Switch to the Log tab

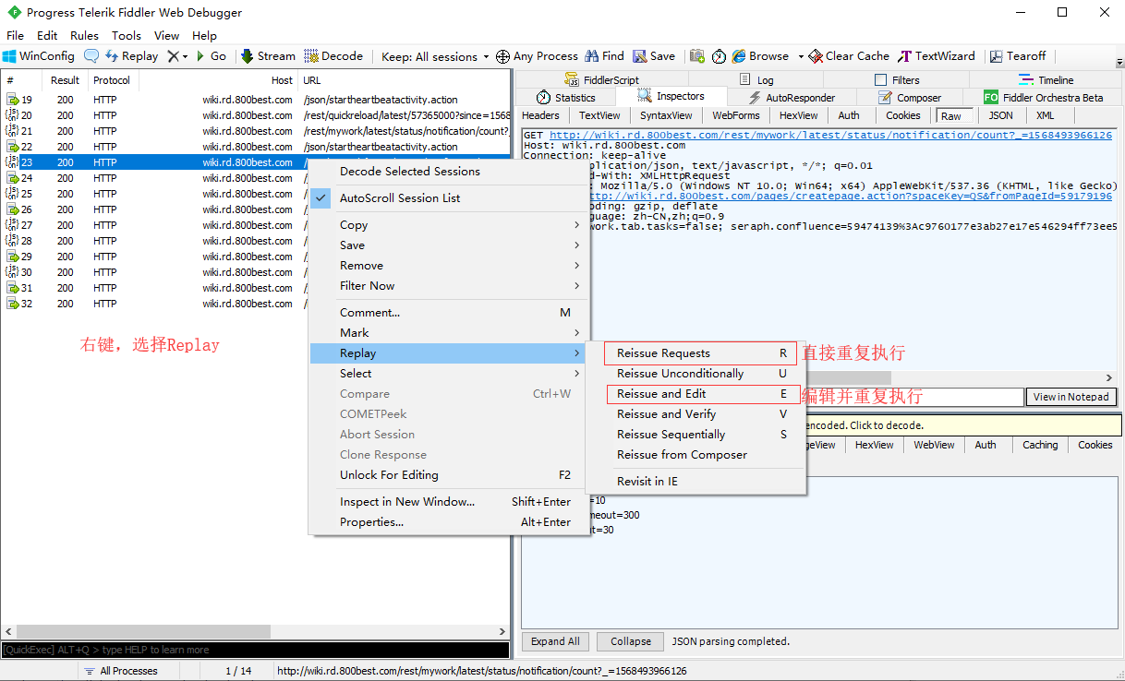756,80
